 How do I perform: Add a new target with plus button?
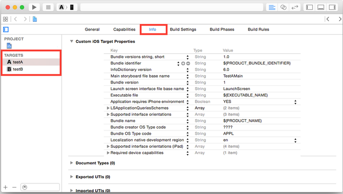point(6,187)
